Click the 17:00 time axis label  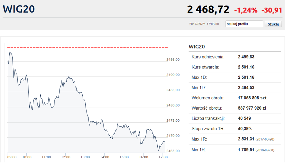163,157
